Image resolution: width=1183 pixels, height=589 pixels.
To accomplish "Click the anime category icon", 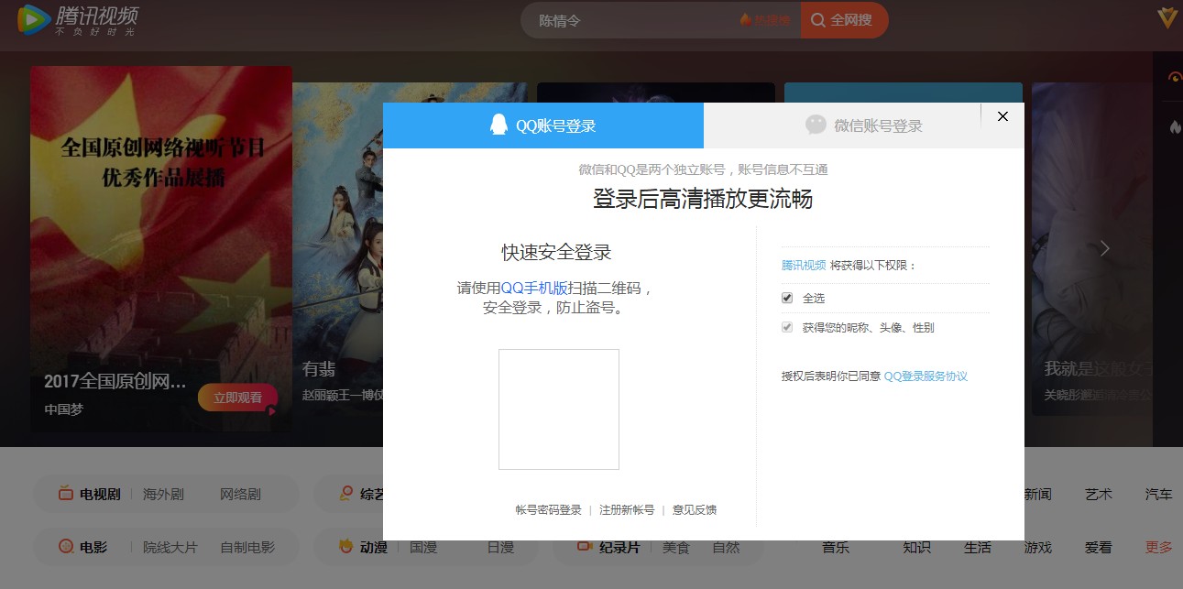I will (x=346, y=547).
